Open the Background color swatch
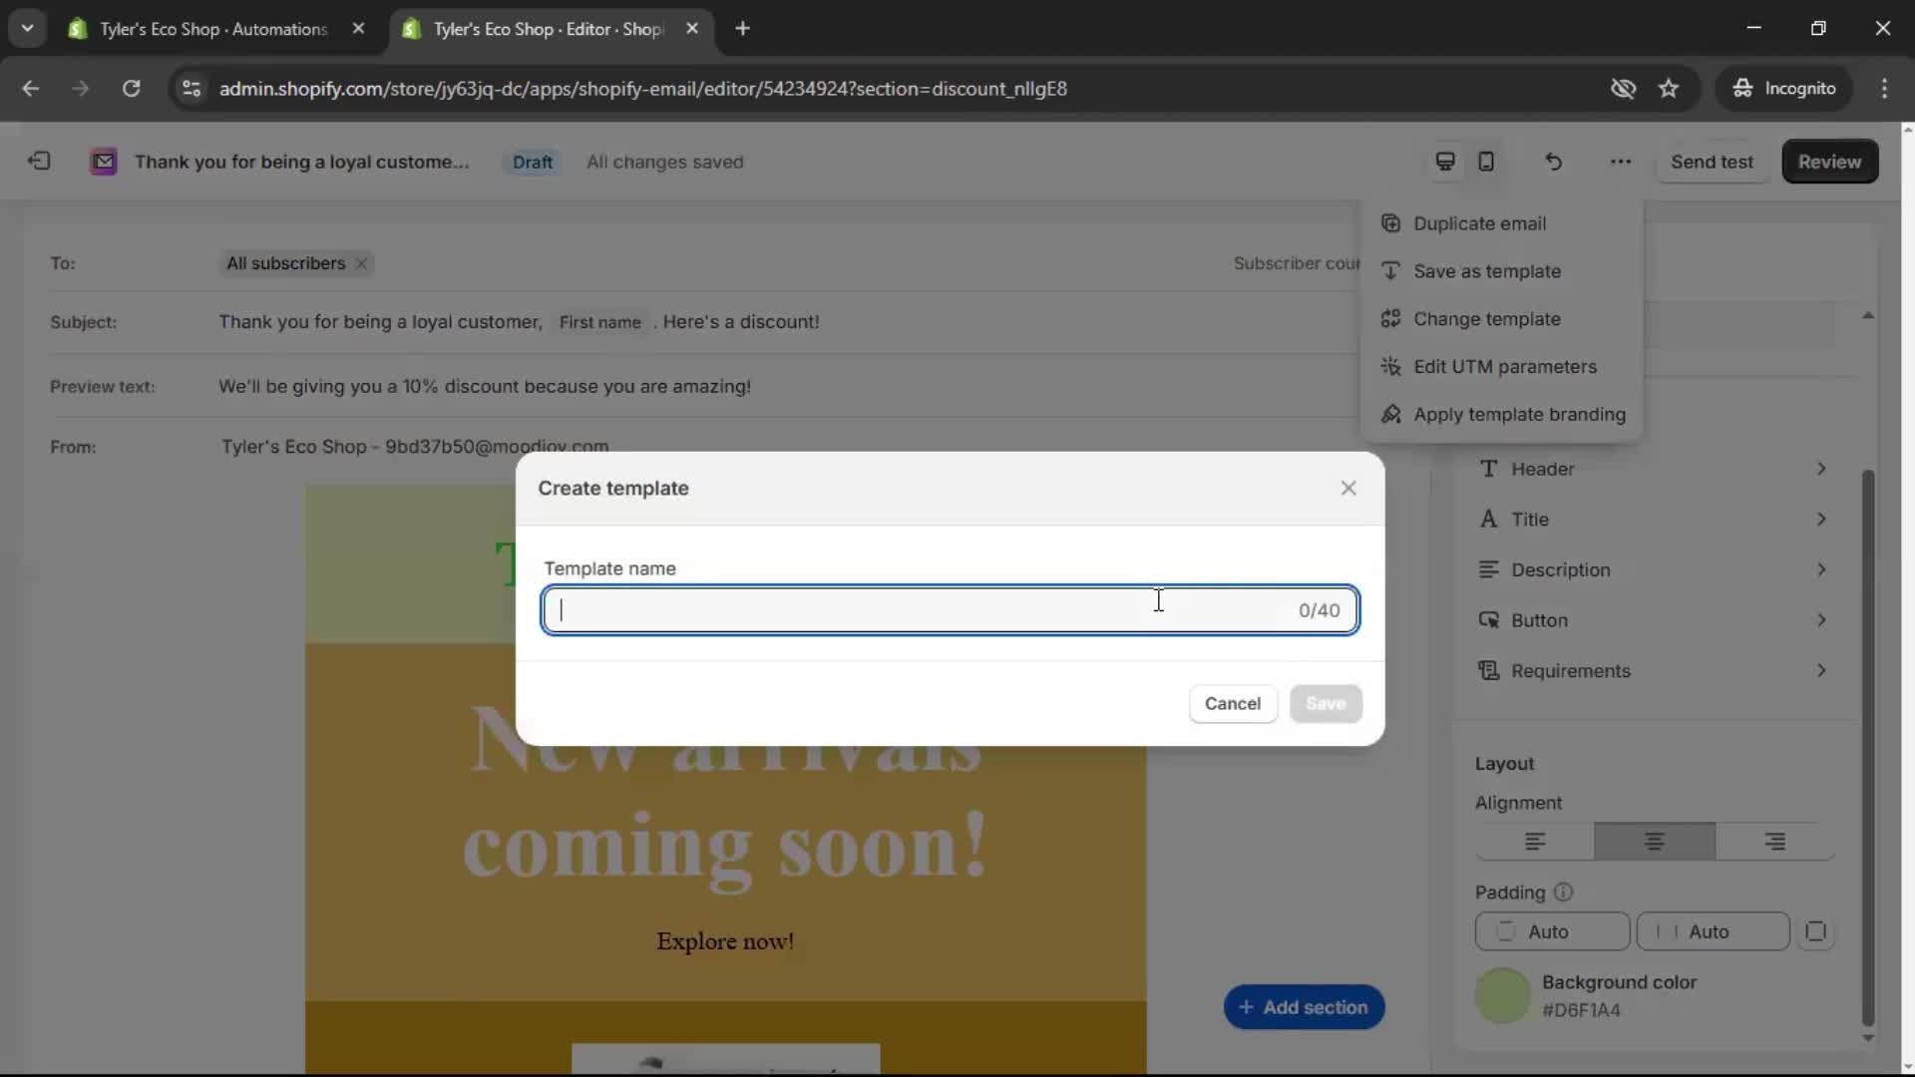This screenshot has height=1077, width=1915. tap(1502, 995)
